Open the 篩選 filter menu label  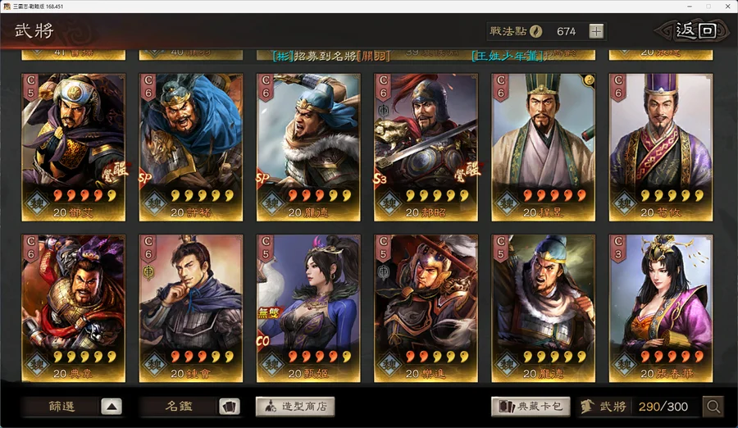coord(61,407)
